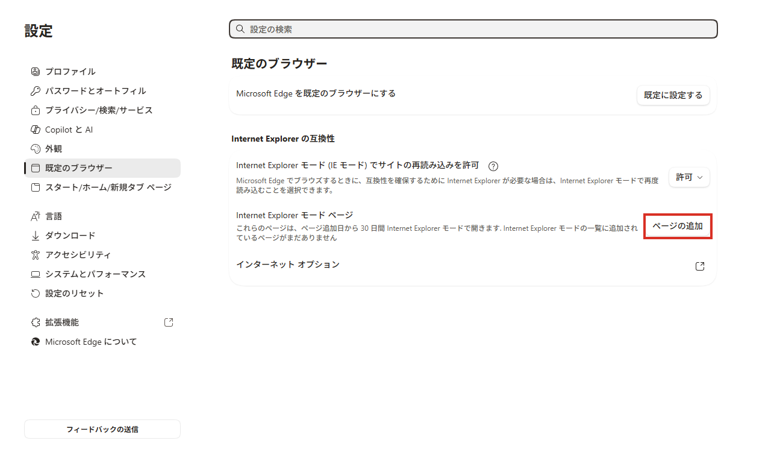Click the Internet Explorer の互換性 heading
This screenshot has height=458, width=771.
[x=283, y=139]
